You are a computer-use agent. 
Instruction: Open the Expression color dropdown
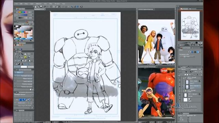point(187,56)
